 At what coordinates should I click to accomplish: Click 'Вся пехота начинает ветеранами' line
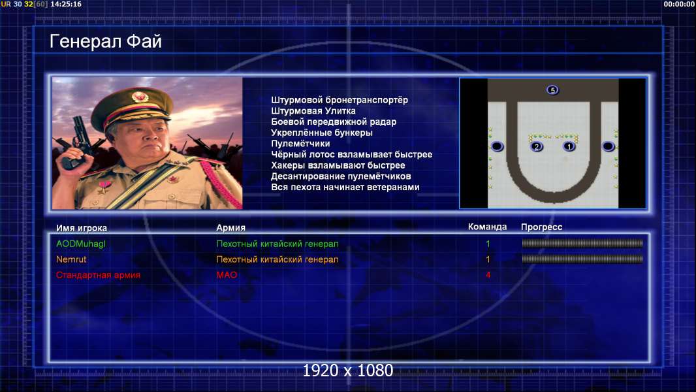[x=345, y=187]
